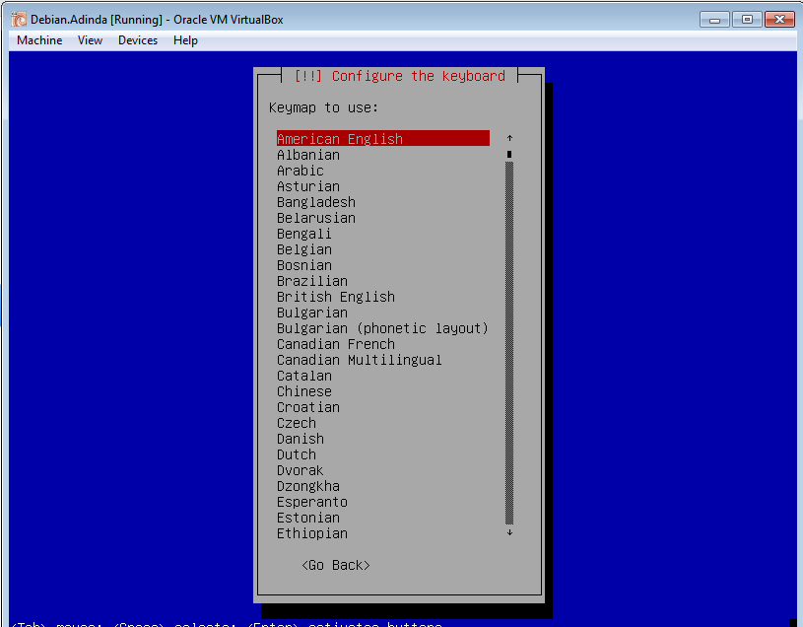The height and width of the screenshot is (627, 803).
Task: Click the keymap list scrollbar track
Action: click(509, 343)
